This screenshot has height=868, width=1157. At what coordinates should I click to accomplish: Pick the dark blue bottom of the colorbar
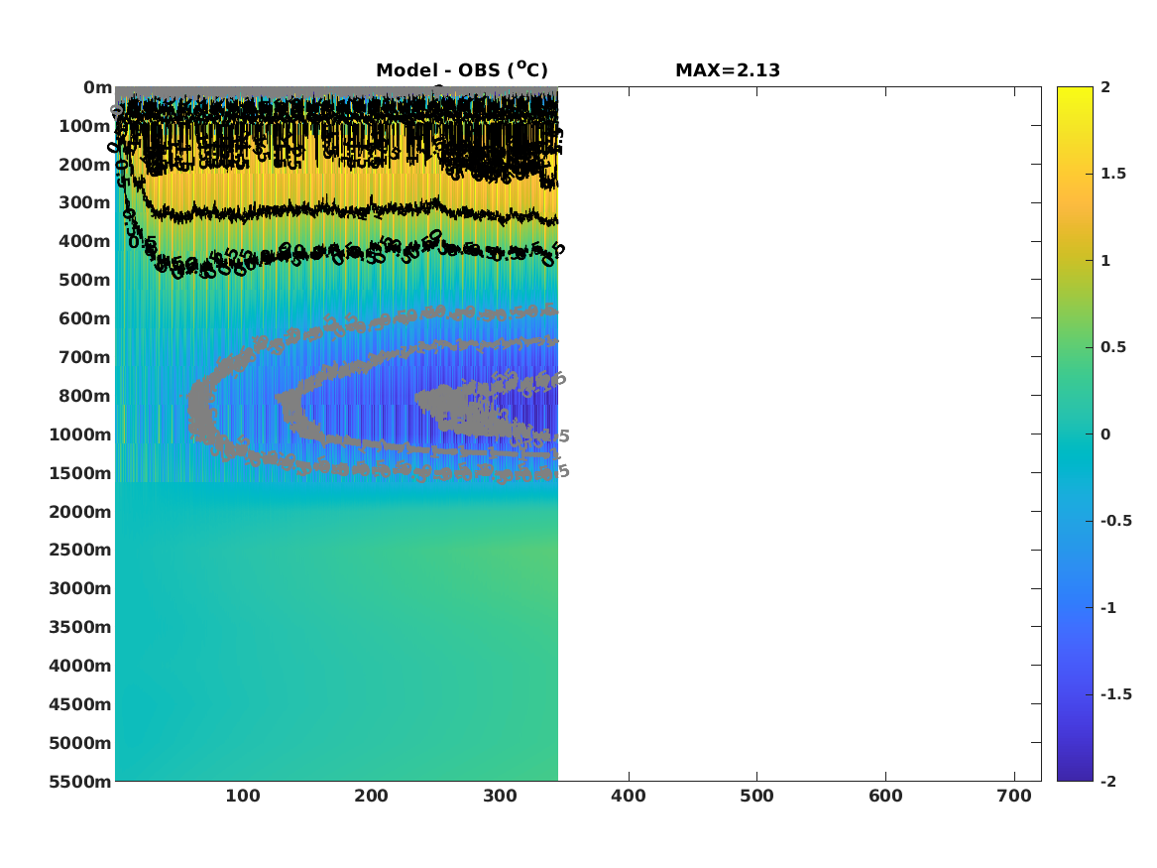1075,772
